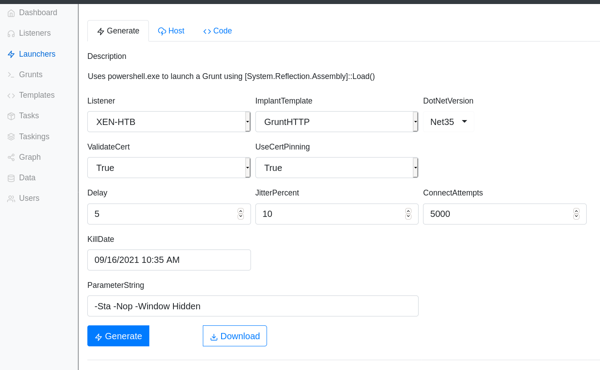Click the ConnectAttempts field showing 5000
The image size is (600, 370).
pos(505,214)
